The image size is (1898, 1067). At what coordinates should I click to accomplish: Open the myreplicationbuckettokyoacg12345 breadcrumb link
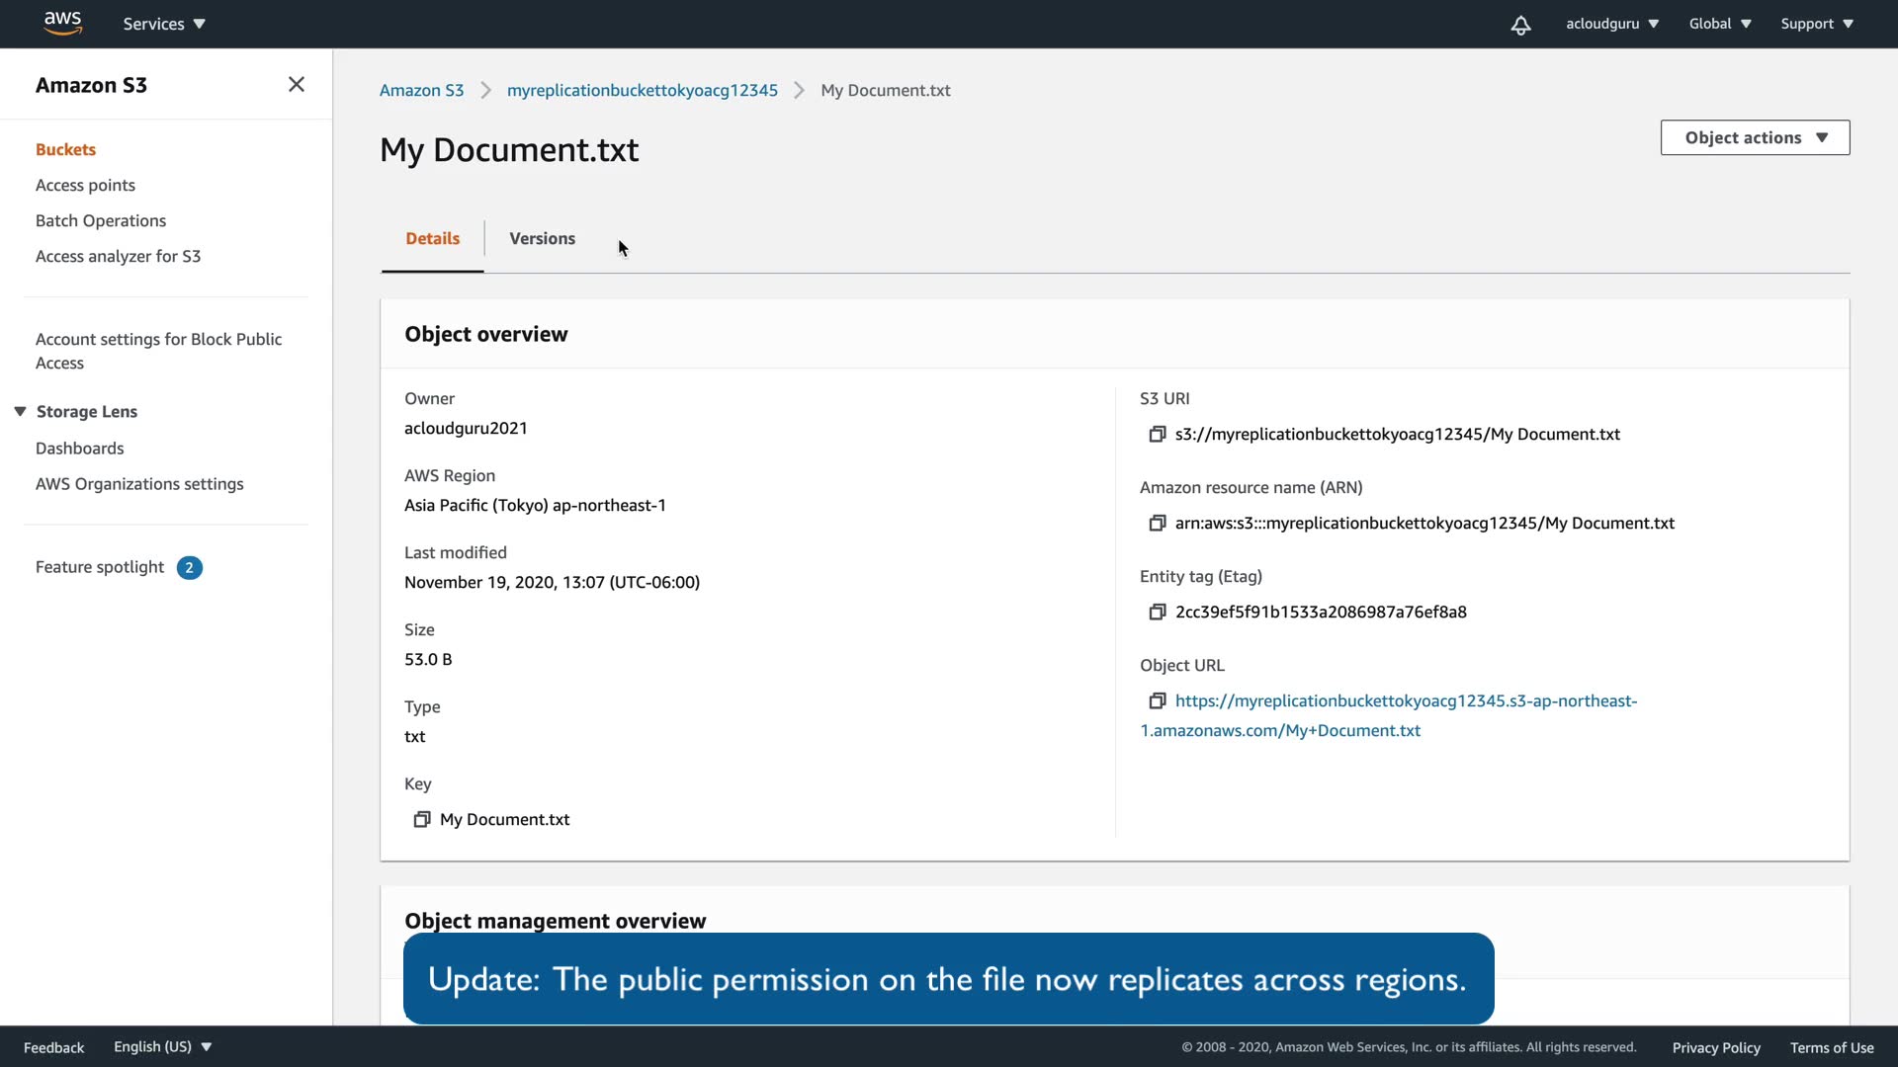point(642,91)
